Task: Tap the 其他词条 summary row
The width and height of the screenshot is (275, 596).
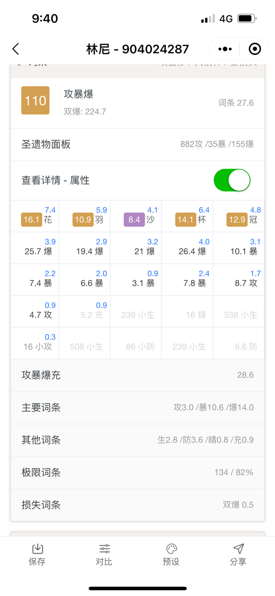Action: 138,440
